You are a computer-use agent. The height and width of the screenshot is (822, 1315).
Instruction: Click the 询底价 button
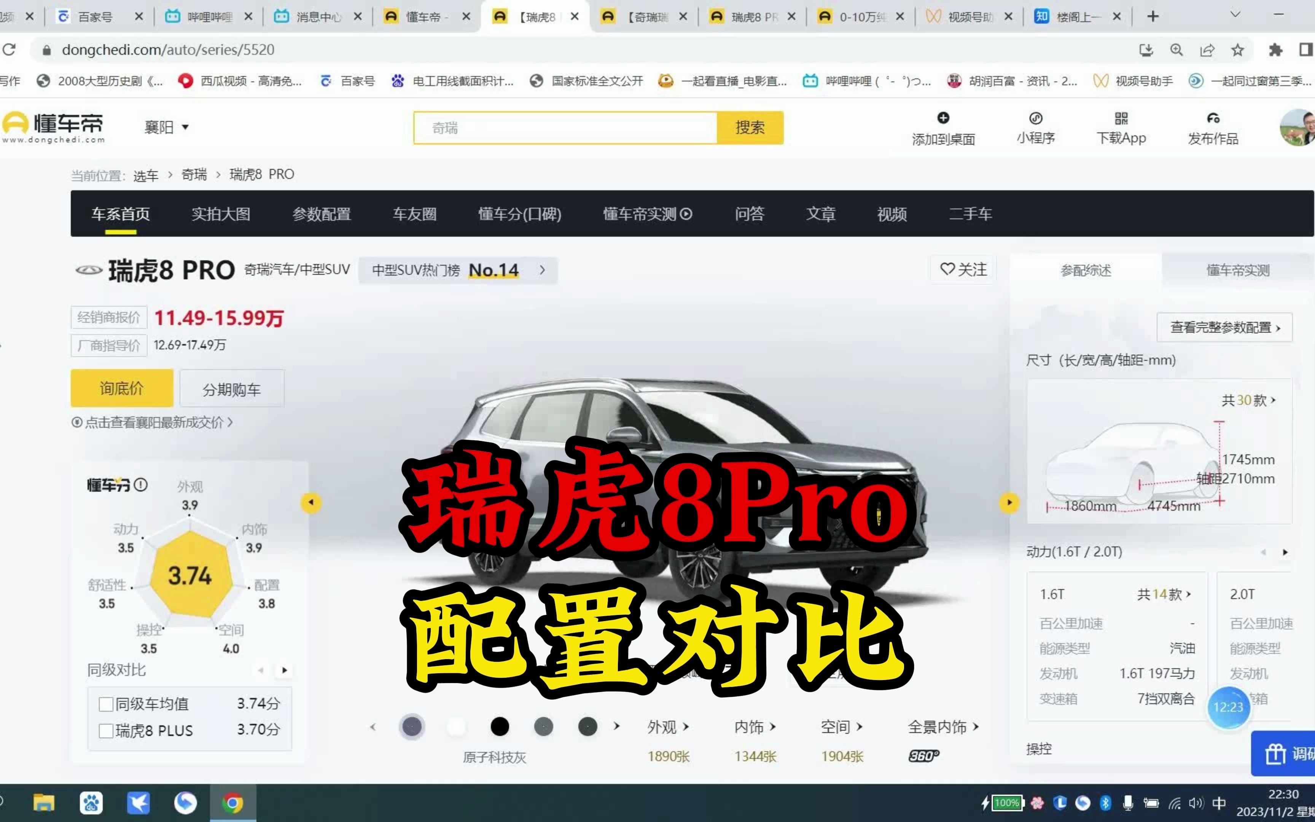[122, 388]
